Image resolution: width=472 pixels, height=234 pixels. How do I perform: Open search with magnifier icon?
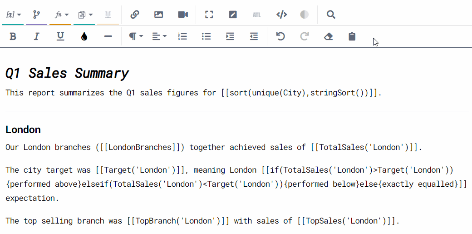(x=331, y=15)
